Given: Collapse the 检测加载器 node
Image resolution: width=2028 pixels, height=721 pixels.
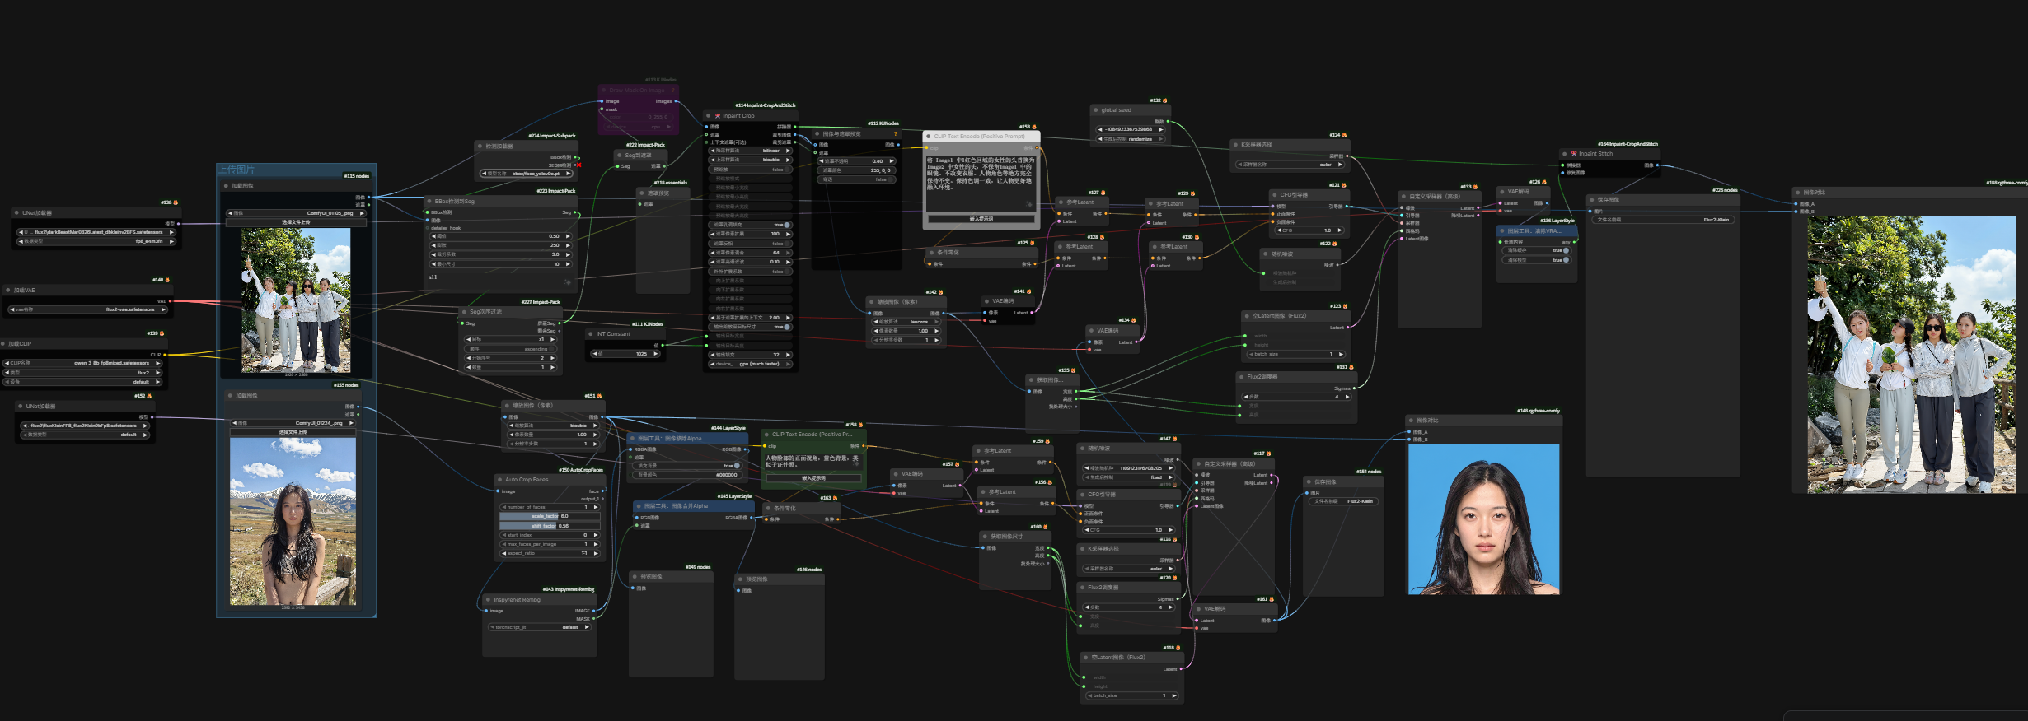Looking at the screenshot, I should pos(480,146).
